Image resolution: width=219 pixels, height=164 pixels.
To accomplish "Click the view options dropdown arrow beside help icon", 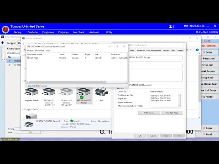I will tap(191, 50).
